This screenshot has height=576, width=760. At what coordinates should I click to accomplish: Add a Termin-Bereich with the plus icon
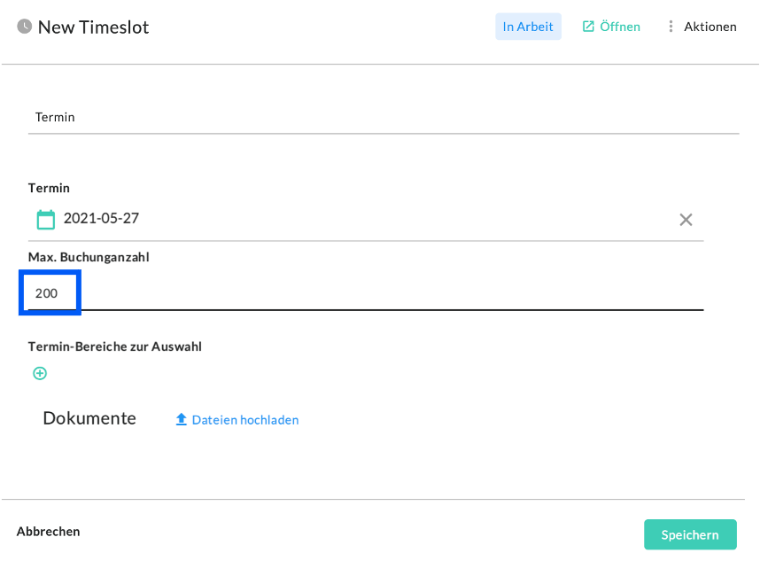(40, 373)
